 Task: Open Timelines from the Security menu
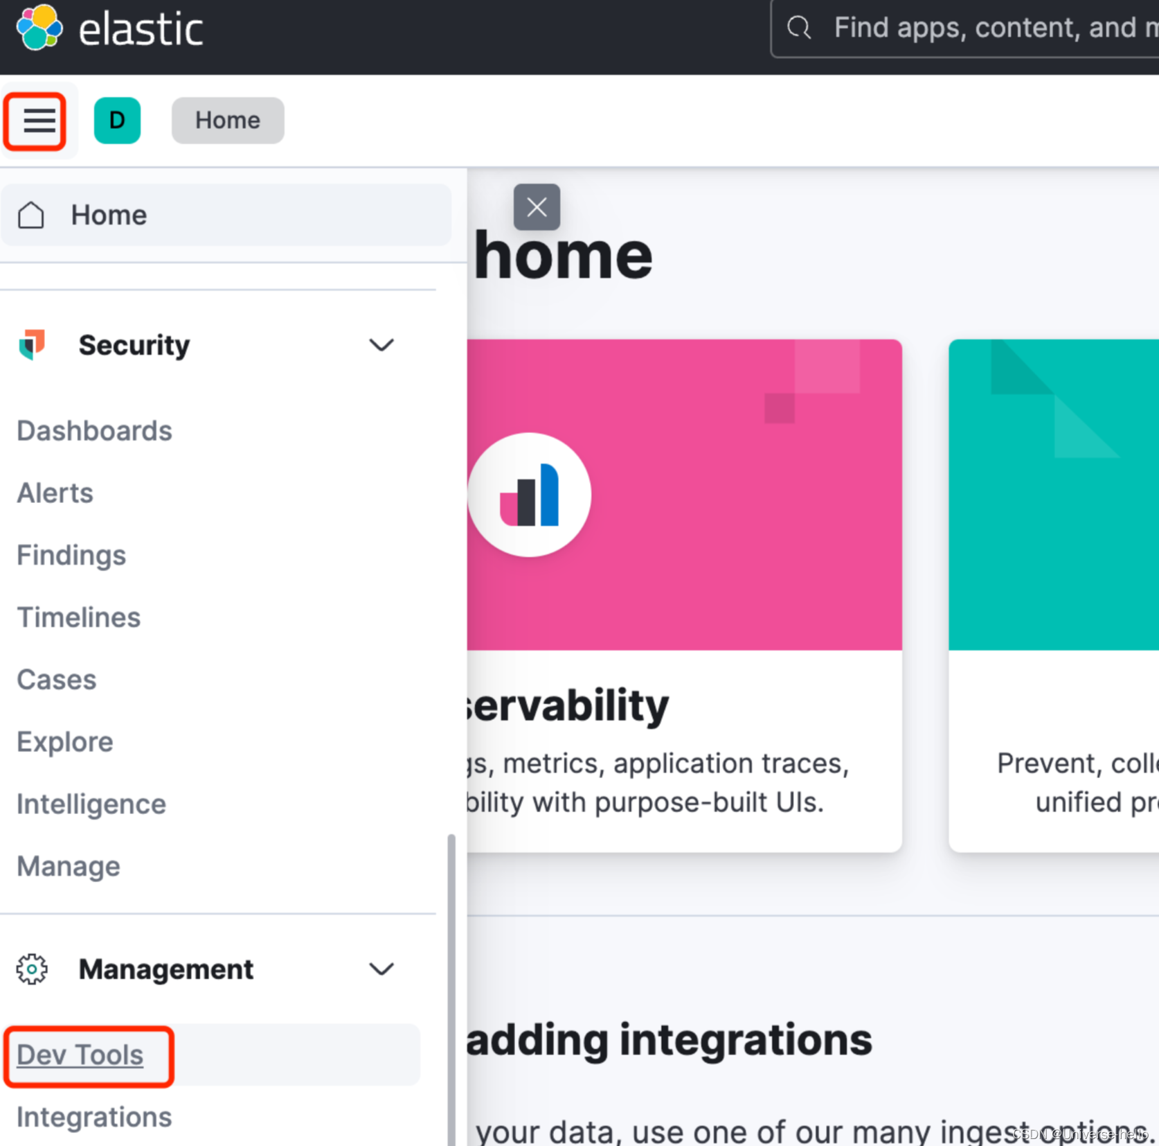pyautogui.click(x=78, y=617)
